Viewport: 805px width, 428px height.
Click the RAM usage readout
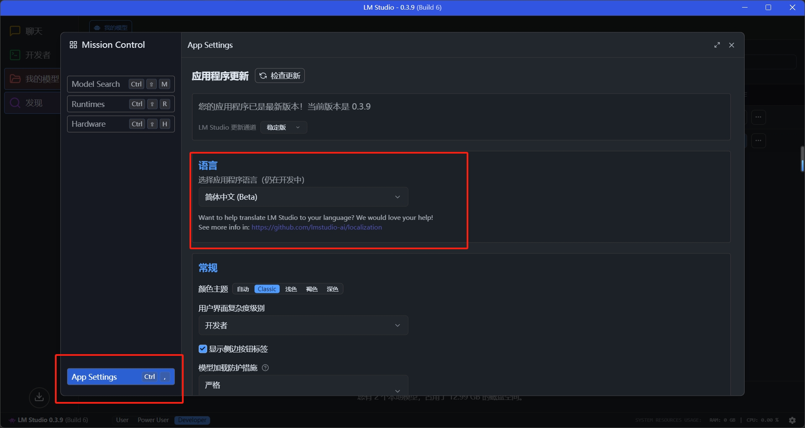pyautogui.click(x=722, y=420)
